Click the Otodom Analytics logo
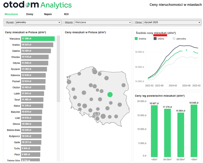The height and width of the screenshot is (163, 203). (x=38, y=5)
